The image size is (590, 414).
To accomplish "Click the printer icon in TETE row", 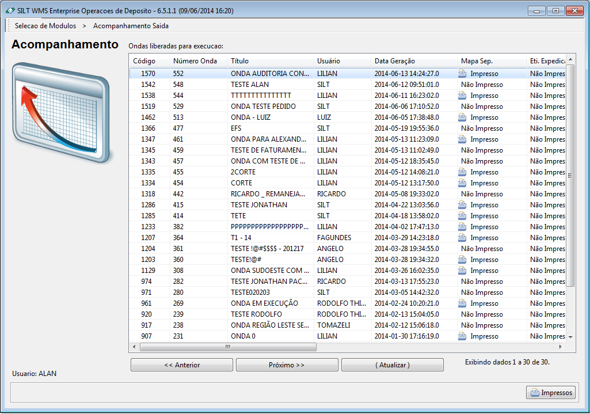I will (x=462, y=216).
